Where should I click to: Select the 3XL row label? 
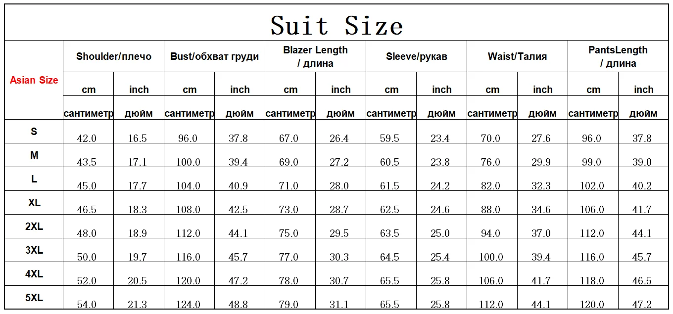(x=34, y=250)
